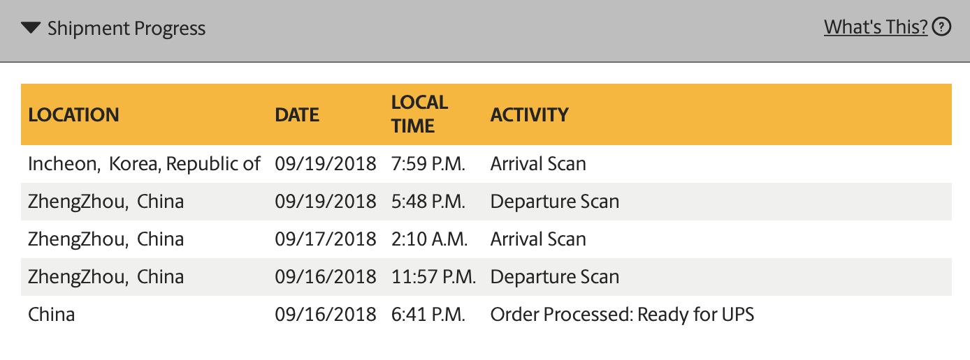Select the Incheon, Korea location cell

coord(144,164)
